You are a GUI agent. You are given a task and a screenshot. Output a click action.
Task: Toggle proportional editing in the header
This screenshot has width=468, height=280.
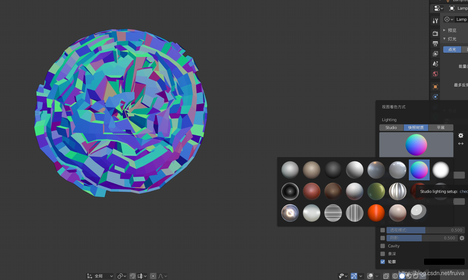(x=153, y=276)
